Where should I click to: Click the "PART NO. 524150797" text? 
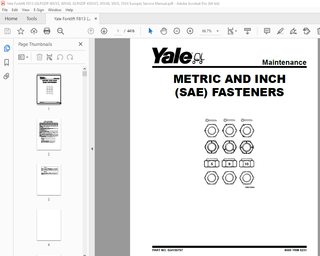(x=167, y=250)
